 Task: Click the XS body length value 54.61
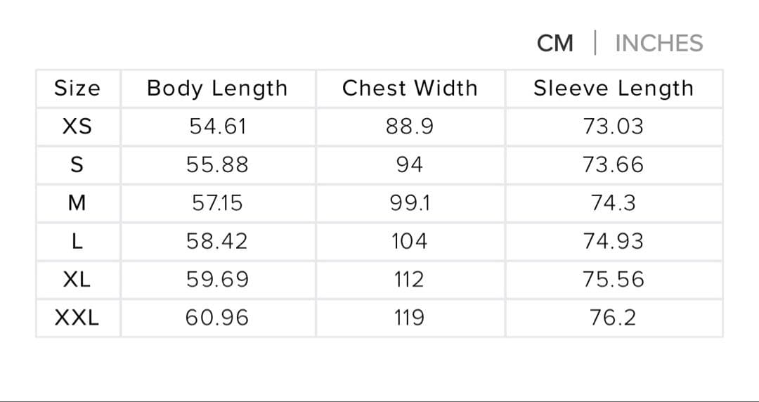point(217,127)
